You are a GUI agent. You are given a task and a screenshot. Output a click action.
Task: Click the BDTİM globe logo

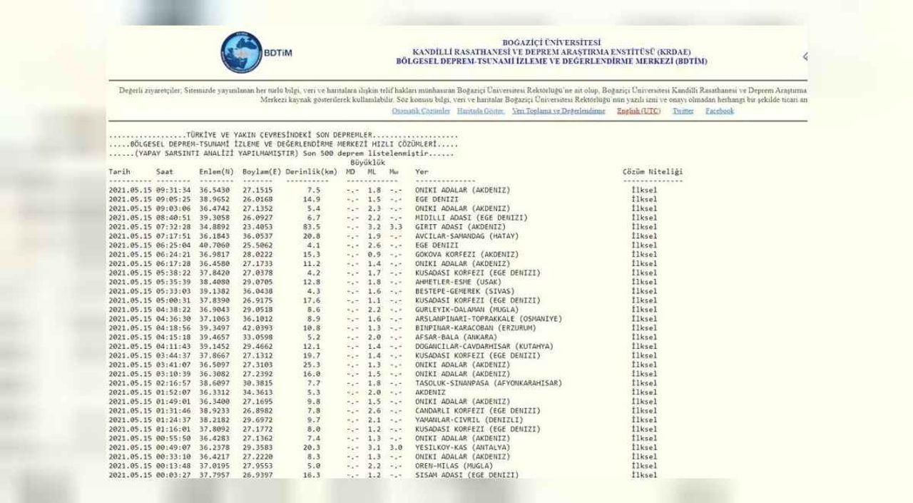[242, 52]
